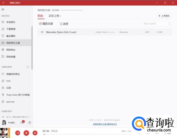Open settings gear icon

pos(30,122)
